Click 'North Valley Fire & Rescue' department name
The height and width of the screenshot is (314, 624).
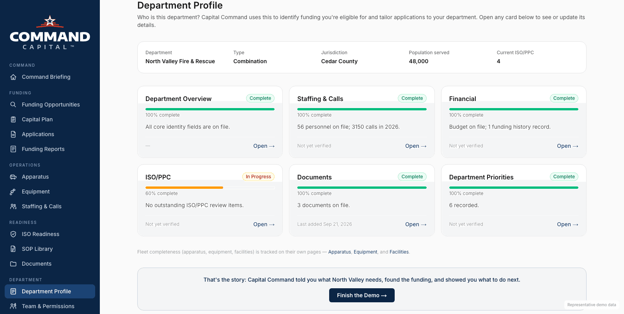180,61
